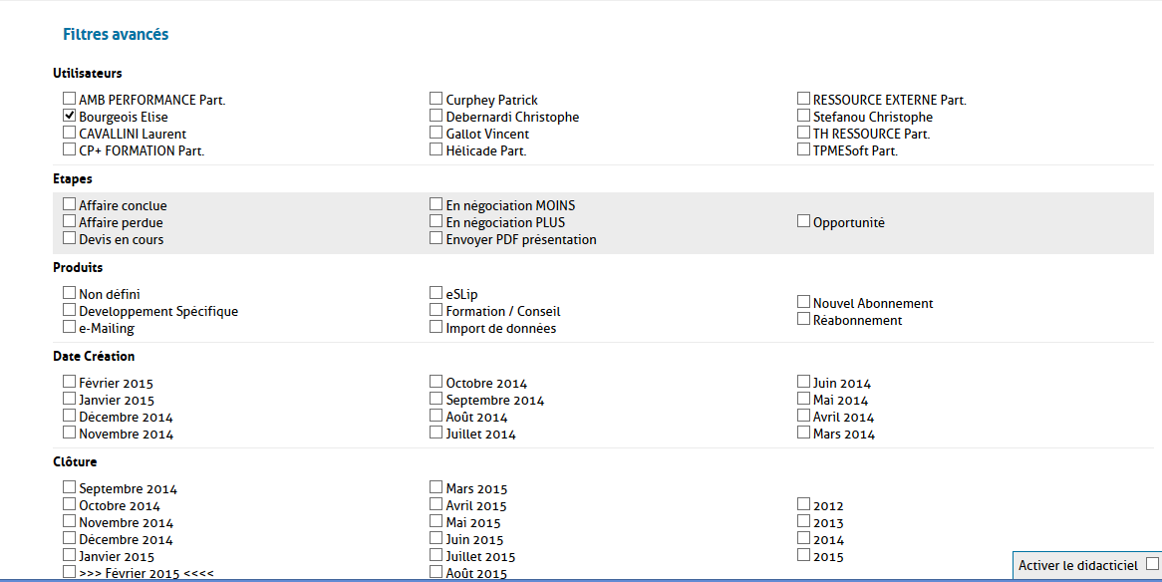Tick the Nouvel Abonnement product checkbox
The height and width of the screenshot is (582, 1162).
(803, 302)
